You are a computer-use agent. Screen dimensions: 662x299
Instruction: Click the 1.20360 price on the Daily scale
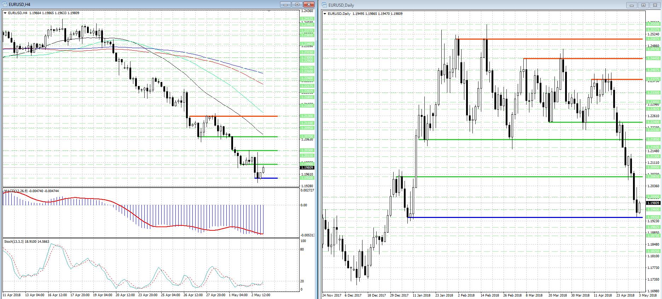tap(654, 186)
